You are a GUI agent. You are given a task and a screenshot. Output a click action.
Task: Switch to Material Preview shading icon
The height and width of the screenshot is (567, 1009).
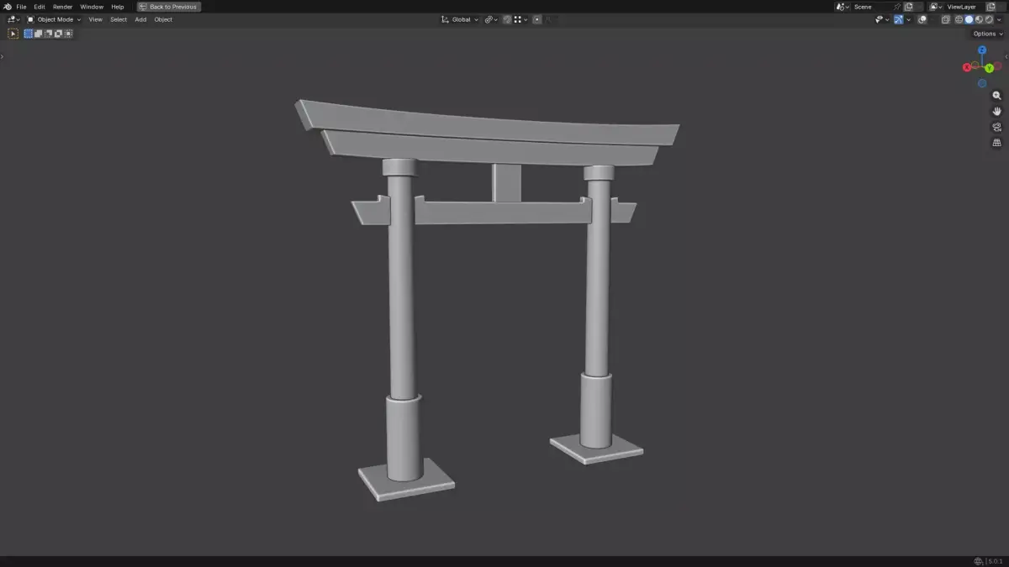979,19
